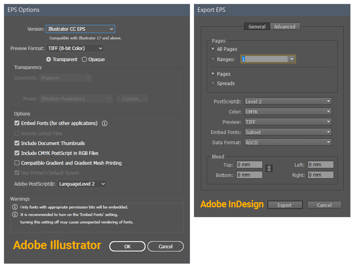Select the Opaque radio button
The width and height of the screenshot is (354, 268).
click(84, 59)
